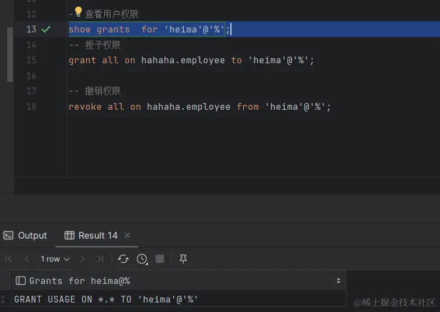Jump to last page of results
Image resolution: width=440 pixels, height=312 pixels.
100,259
